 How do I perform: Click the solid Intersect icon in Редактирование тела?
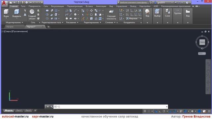click(x=47, y=19)
